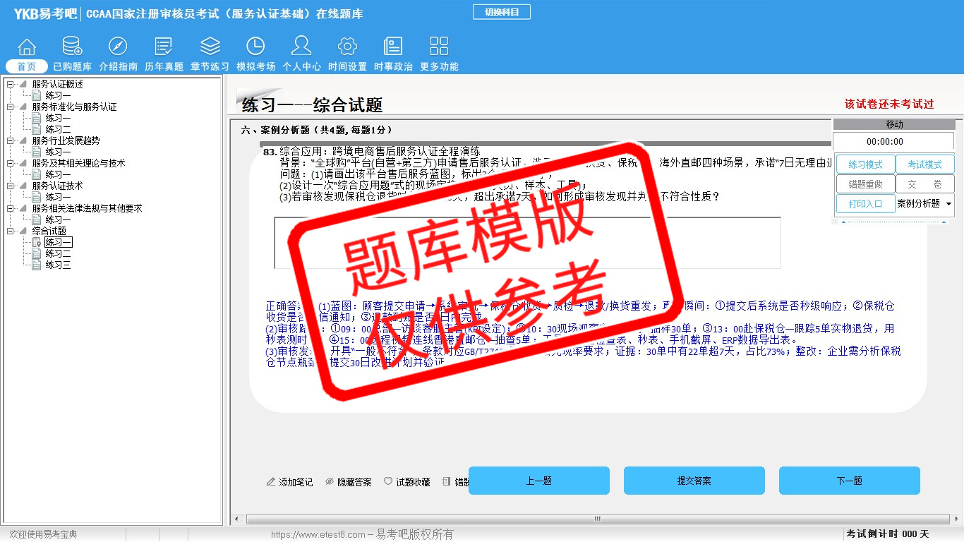Go to the next question with 下一题

(849, 481)
